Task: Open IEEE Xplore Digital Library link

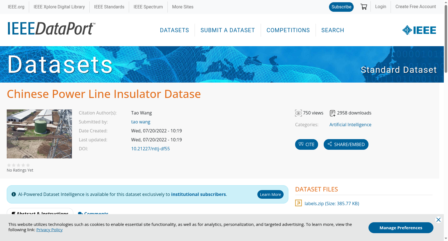Action: click(59, 7)
